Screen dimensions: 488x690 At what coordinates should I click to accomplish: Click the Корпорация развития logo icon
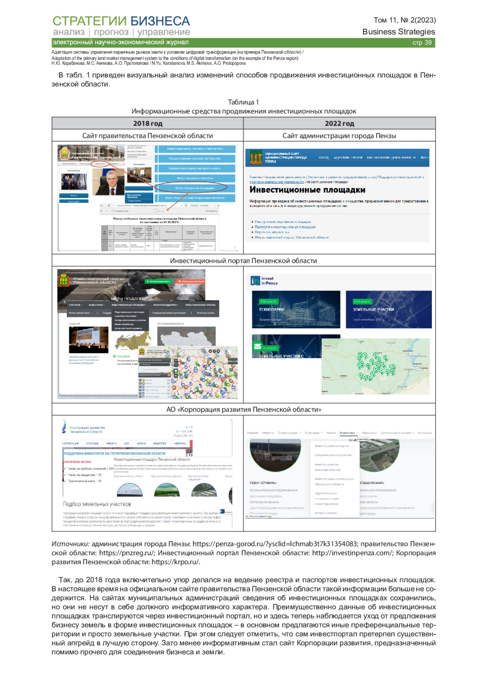[64, 427]
